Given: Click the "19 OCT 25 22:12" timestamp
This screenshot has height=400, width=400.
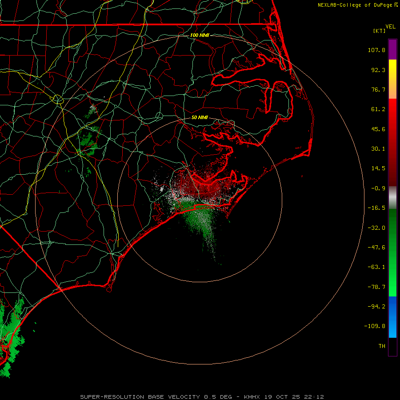Looking at the screenshot, I should [294, 397].
